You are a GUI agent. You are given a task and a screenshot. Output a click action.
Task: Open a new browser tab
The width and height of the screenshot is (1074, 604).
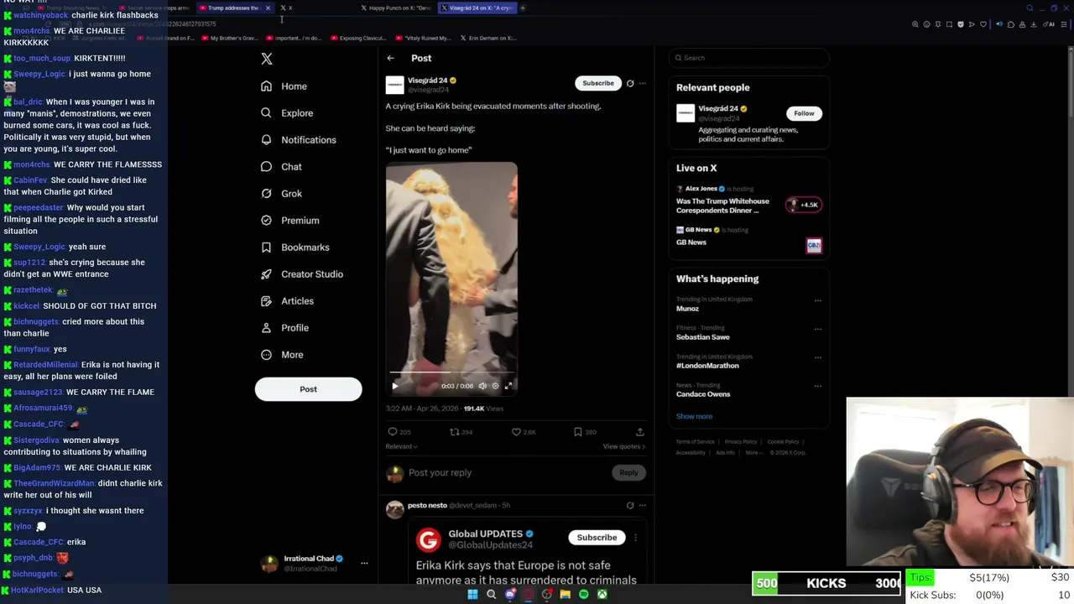point(523,8)
